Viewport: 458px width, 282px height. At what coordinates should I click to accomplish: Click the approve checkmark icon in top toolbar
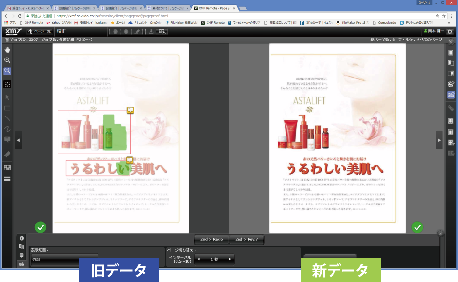[115, 31]
